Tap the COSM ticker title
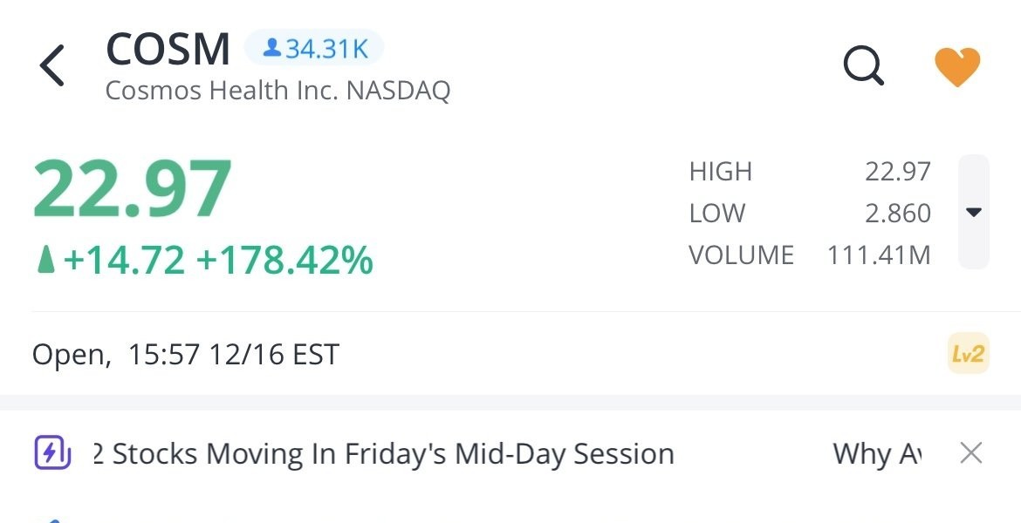This screenshot has width=1021, height=523. [168, 49]
